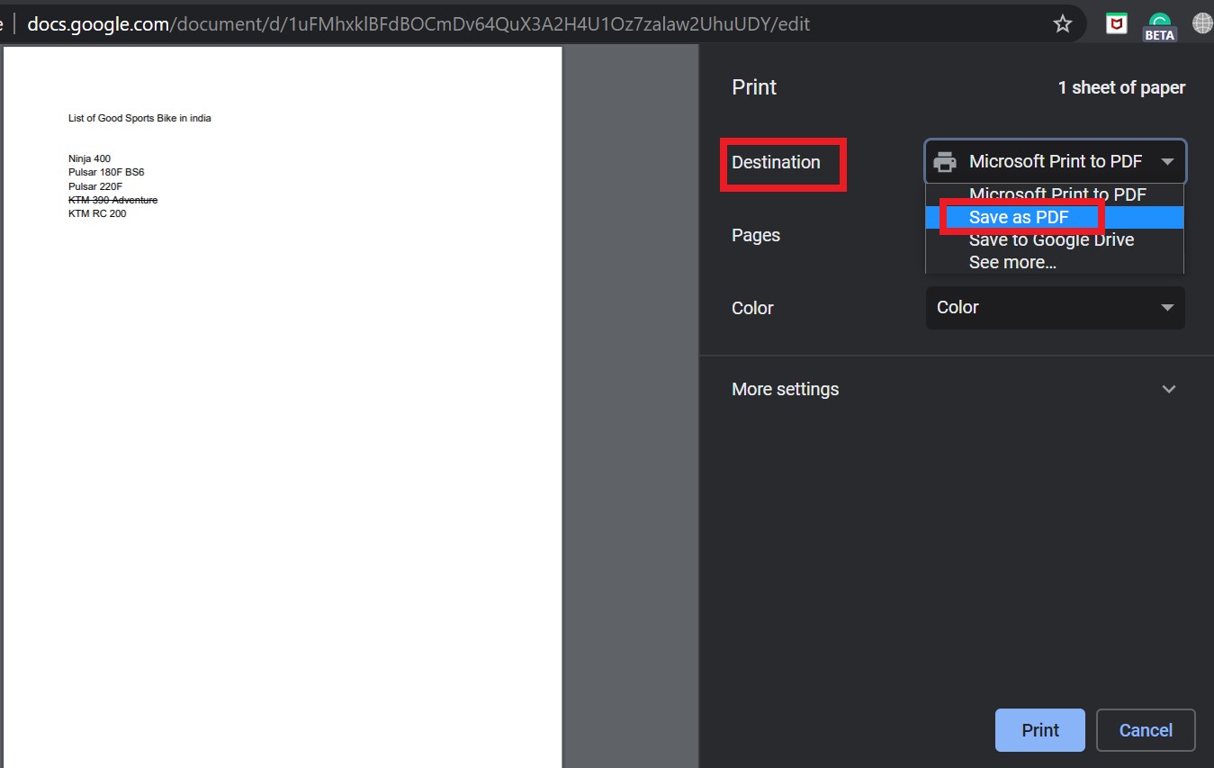The width and height of the screenshot is (1214, 768).
Task: Click the Destination dropdown arrow
Action: pyautogui.click(x=1167, y=161)
